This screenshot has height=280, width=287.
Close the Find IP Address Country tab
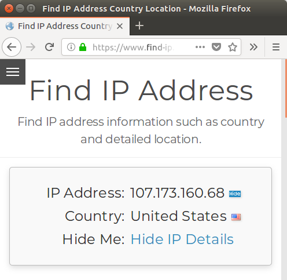[120, 26]
